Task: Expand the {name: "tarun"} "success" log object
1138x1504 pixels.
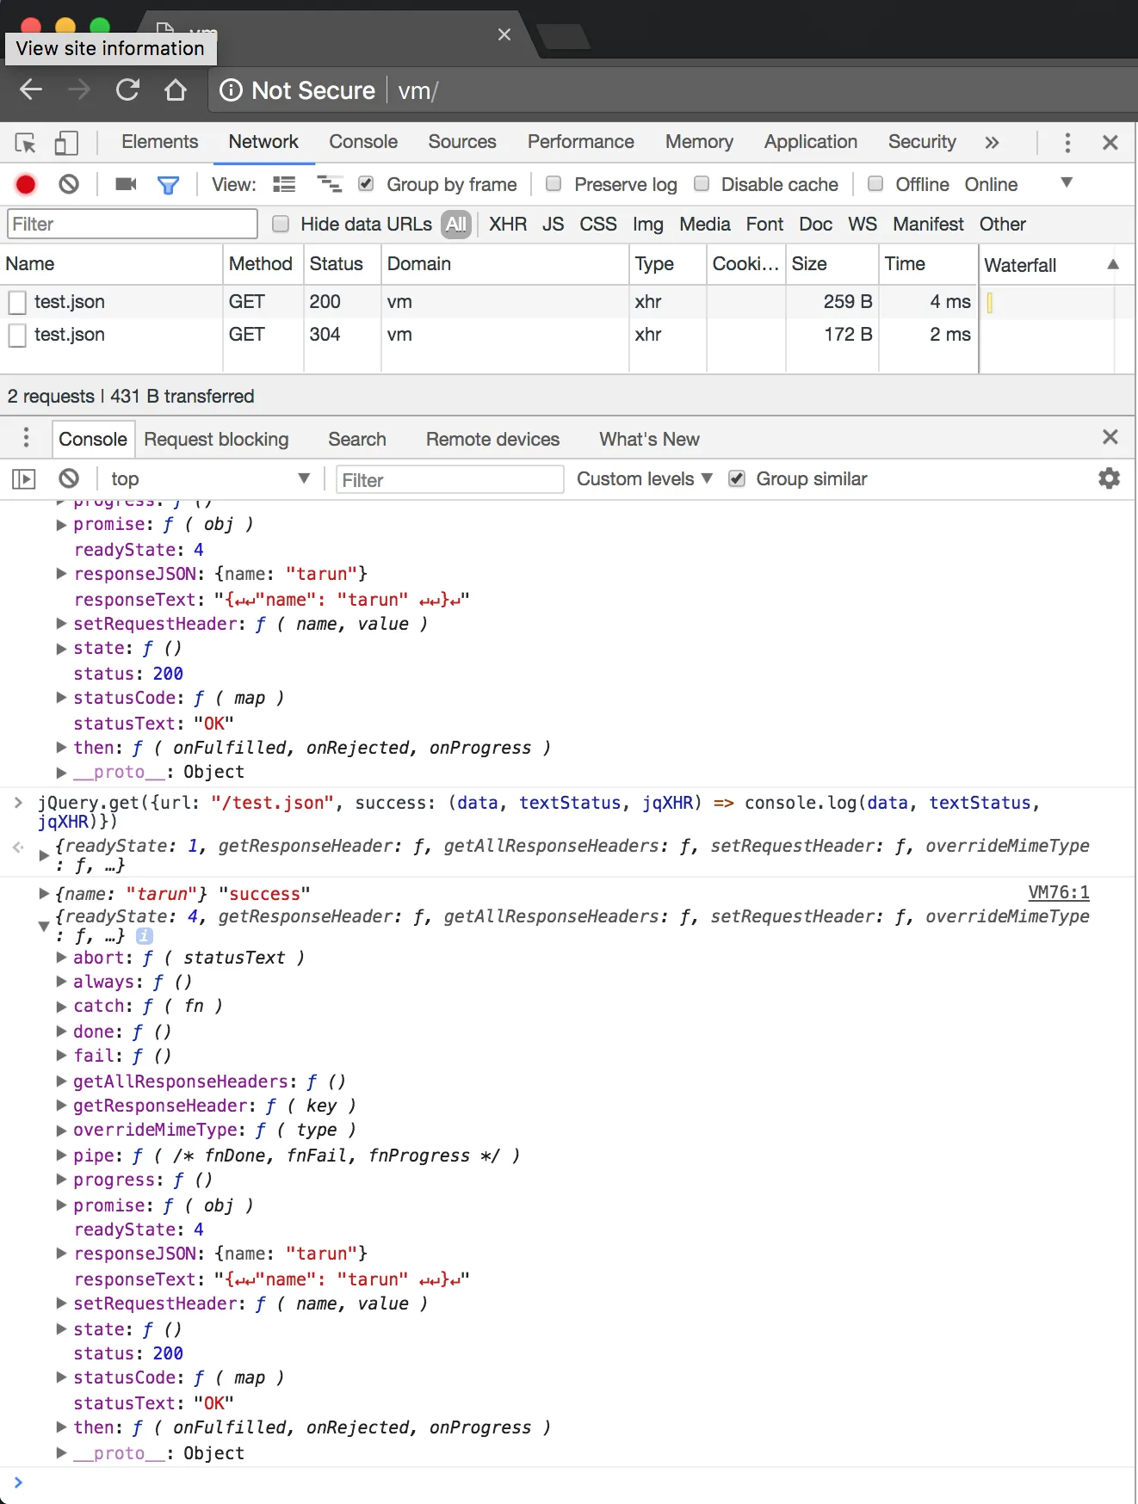Action: 44,893
